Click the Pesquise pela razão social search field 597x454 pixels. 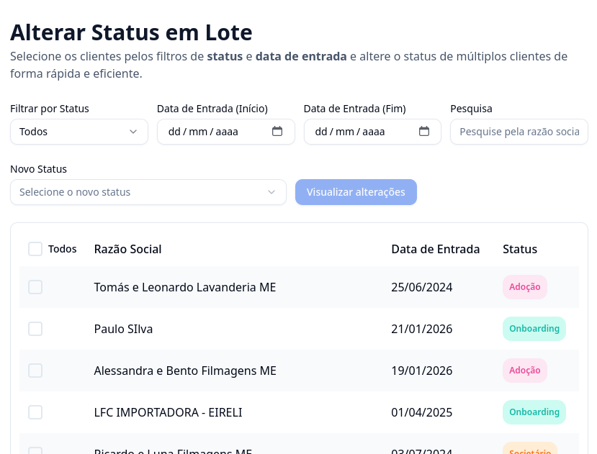(519, 132)
